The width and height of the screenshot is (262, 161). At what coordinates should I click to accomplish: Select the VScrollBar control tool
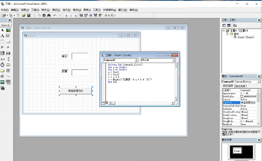8,59
